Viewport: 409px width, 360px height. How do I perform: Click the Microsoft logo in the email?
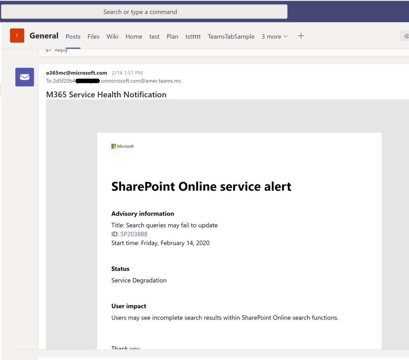point(122,146)
